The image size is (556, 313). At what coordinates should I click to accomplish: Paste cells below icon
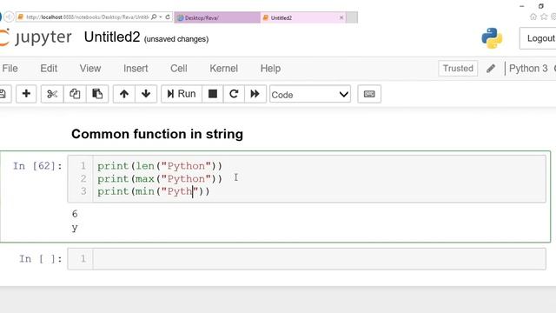(97, 94)
